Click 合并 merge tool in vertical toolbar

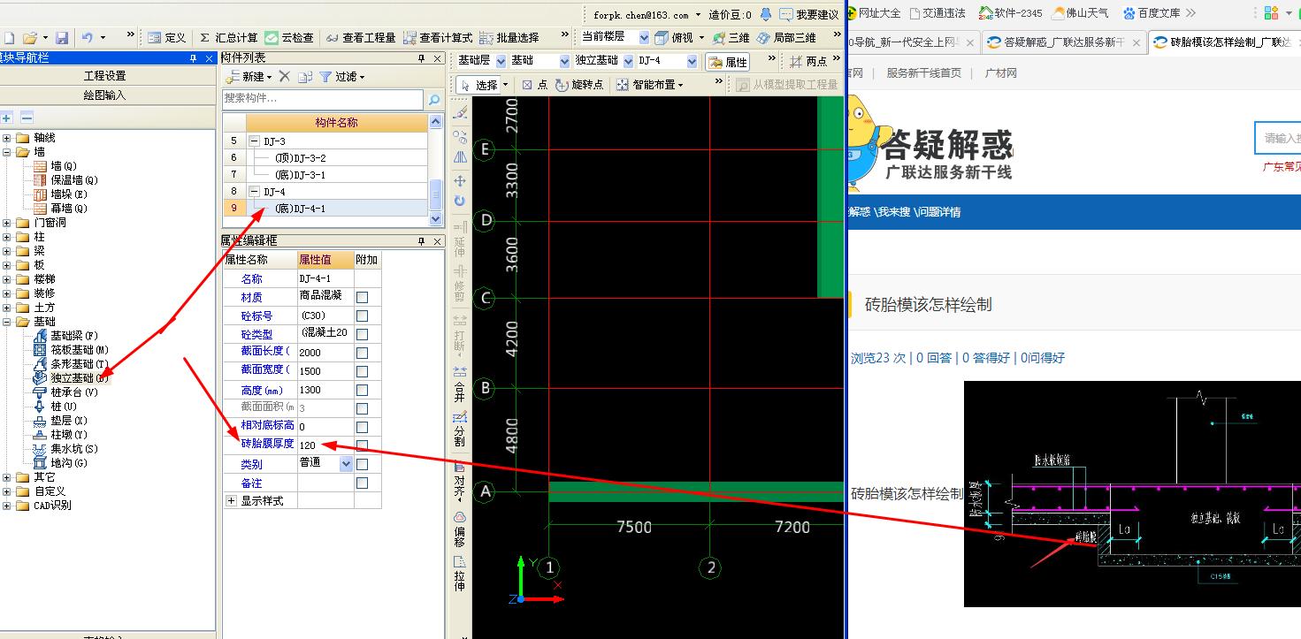click(460, 383)
